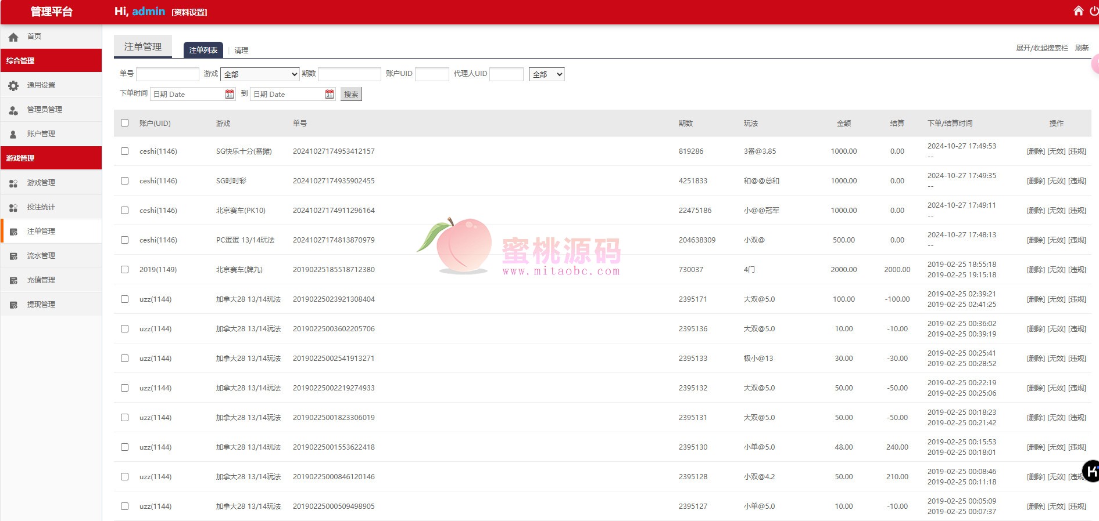Click the 充值管理 sidebar icon
The width and height of the screenshot is (1099, 521).
[13, 280]
